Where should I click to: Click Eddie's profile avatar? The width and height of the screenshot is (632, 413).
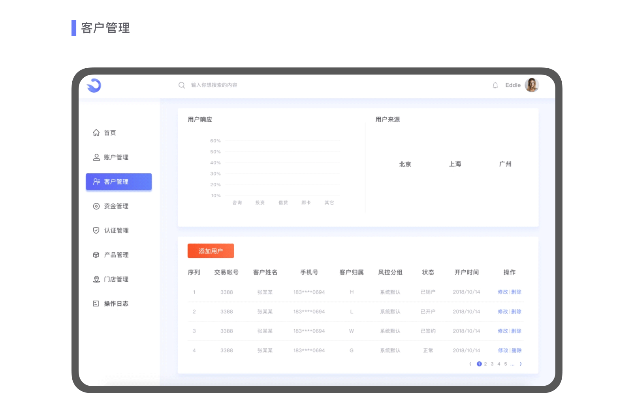pos(532,85)
